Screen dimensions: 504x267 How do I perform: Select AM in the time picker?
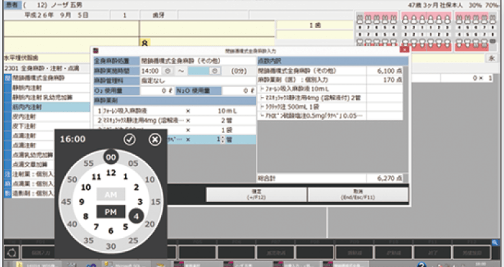pyautogui.click(x=111, y=194)
